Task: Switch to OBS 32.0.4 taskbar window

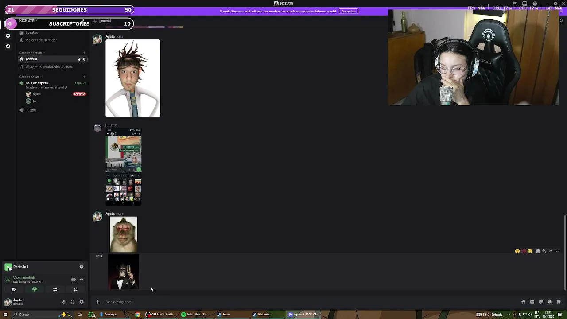Action: [x=160, y=315]
